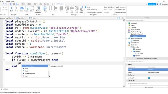
Task: Collapse the ScreenGui node
Action: 129,47
